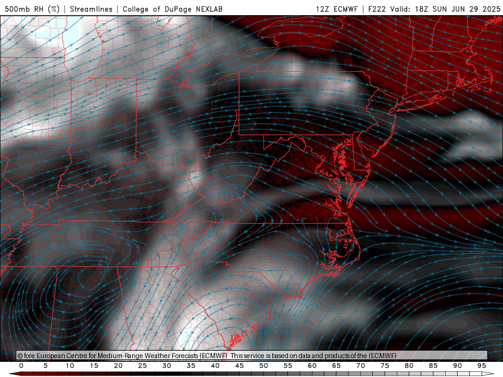
Task: Select the "10" label on the color scale
Action: coord(70,366)
